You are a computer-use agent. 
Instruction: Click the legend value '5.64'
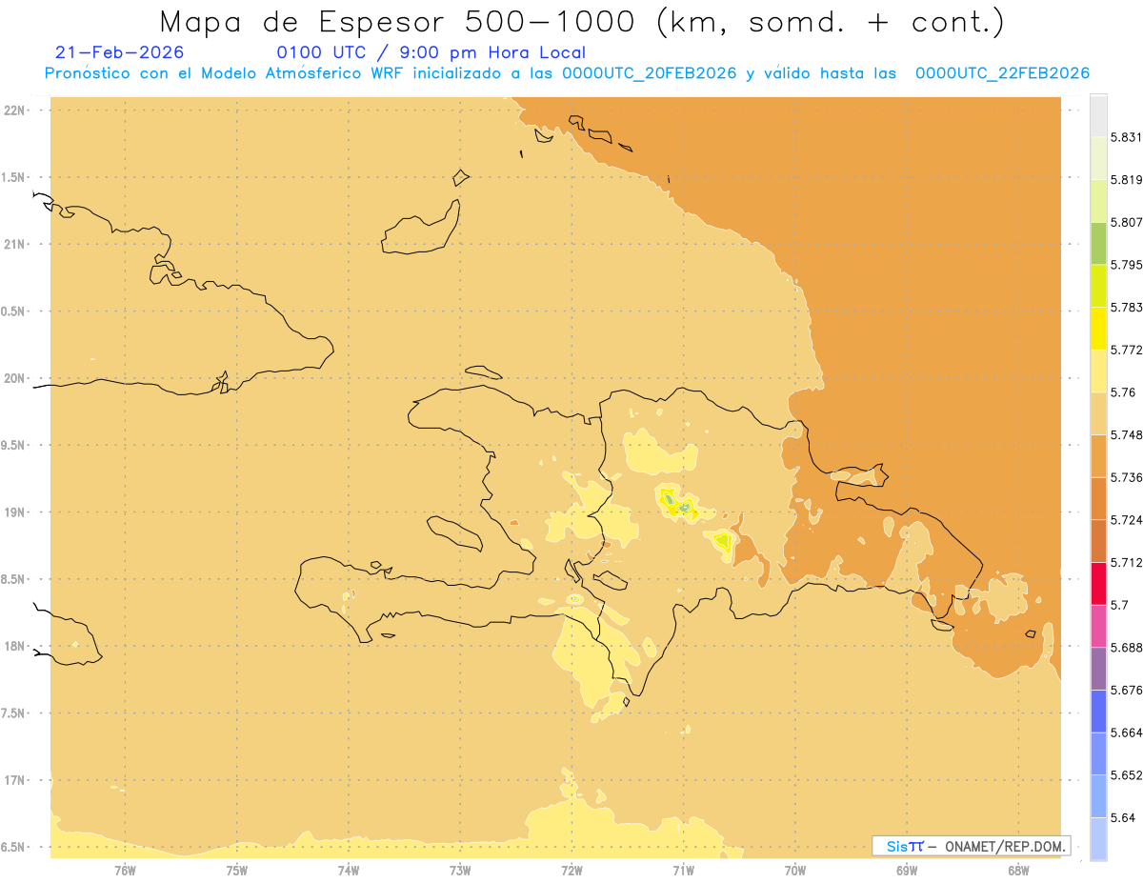(x=1122, y=818)
